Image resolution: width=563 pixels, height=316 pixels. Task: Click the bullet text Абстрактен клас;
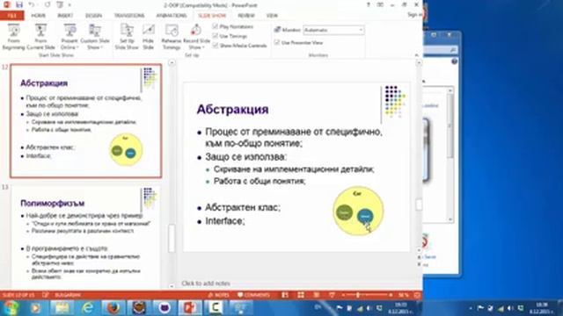[x=243, y=207]
